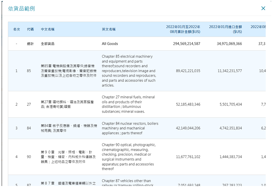Screen dimensions: 272x188
Task: Click cumulative amount 11,677,761,102
Action: click(x=188, y=157)
